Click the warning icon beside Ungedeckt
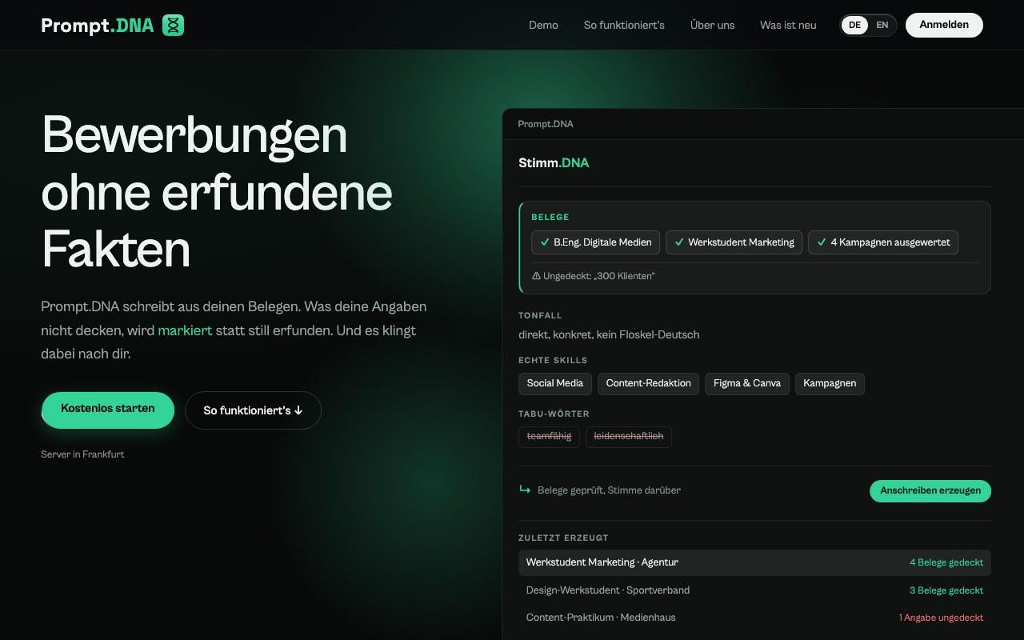Image resolution: width=1024 pixels, height=640 pixels. (x=536, y=276)
